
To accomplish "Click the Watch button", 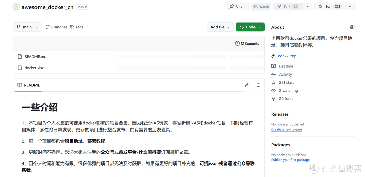I will [x=261, y=7].
